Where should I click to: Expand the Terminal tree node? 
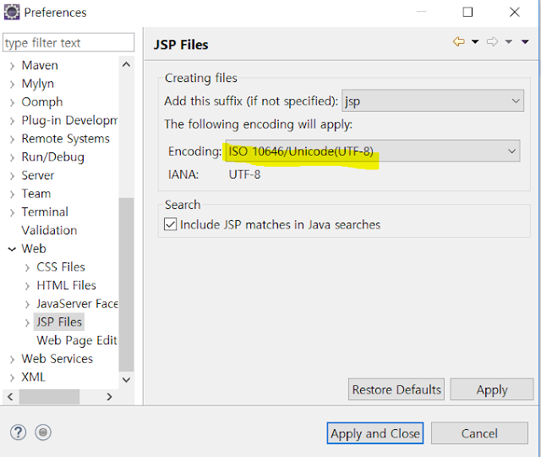pos(13,212)
